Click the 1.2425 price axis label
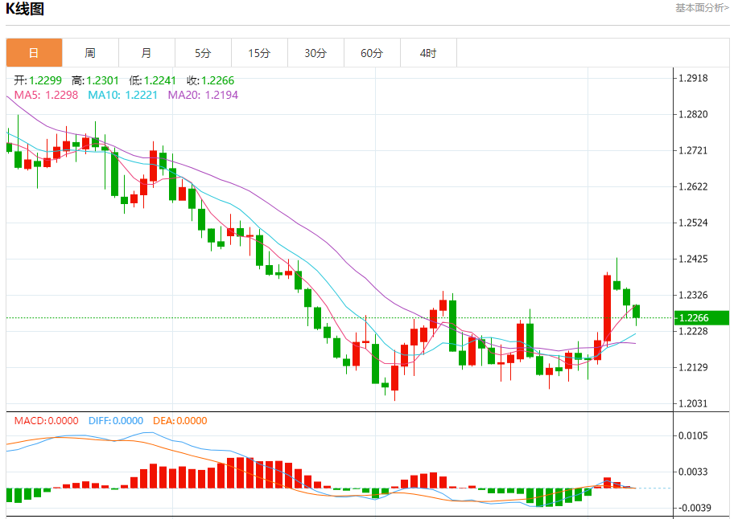This screenshot has width=734, height=519. [693, 259]
